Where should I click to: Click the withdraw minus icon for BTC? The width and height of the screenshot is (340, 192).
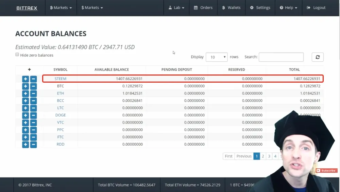click(33, 86)
